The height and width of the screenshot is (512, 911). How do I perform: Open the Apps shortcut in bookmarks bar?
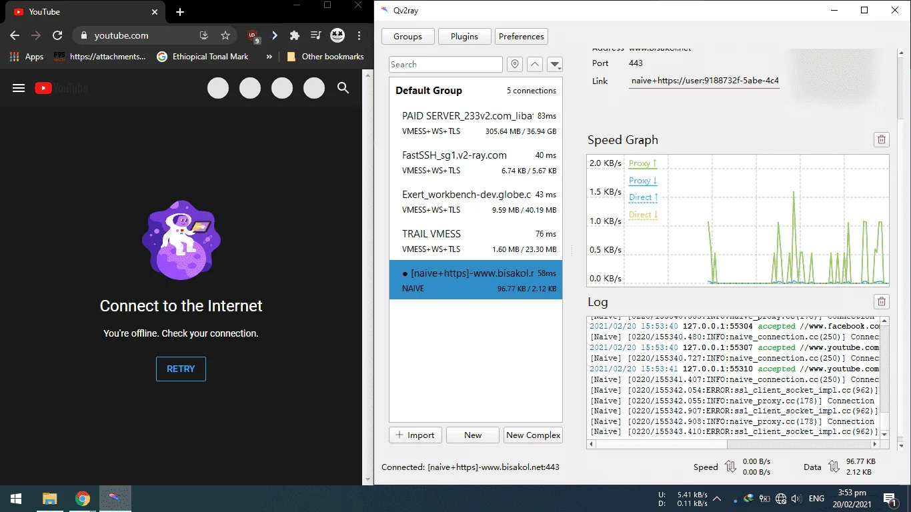click(x=27, y=57)
